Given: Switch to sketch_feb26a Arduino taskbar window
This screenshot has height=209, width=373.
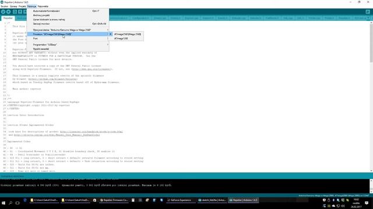Looking at the screenshot, I should click(x=212, y=200).
